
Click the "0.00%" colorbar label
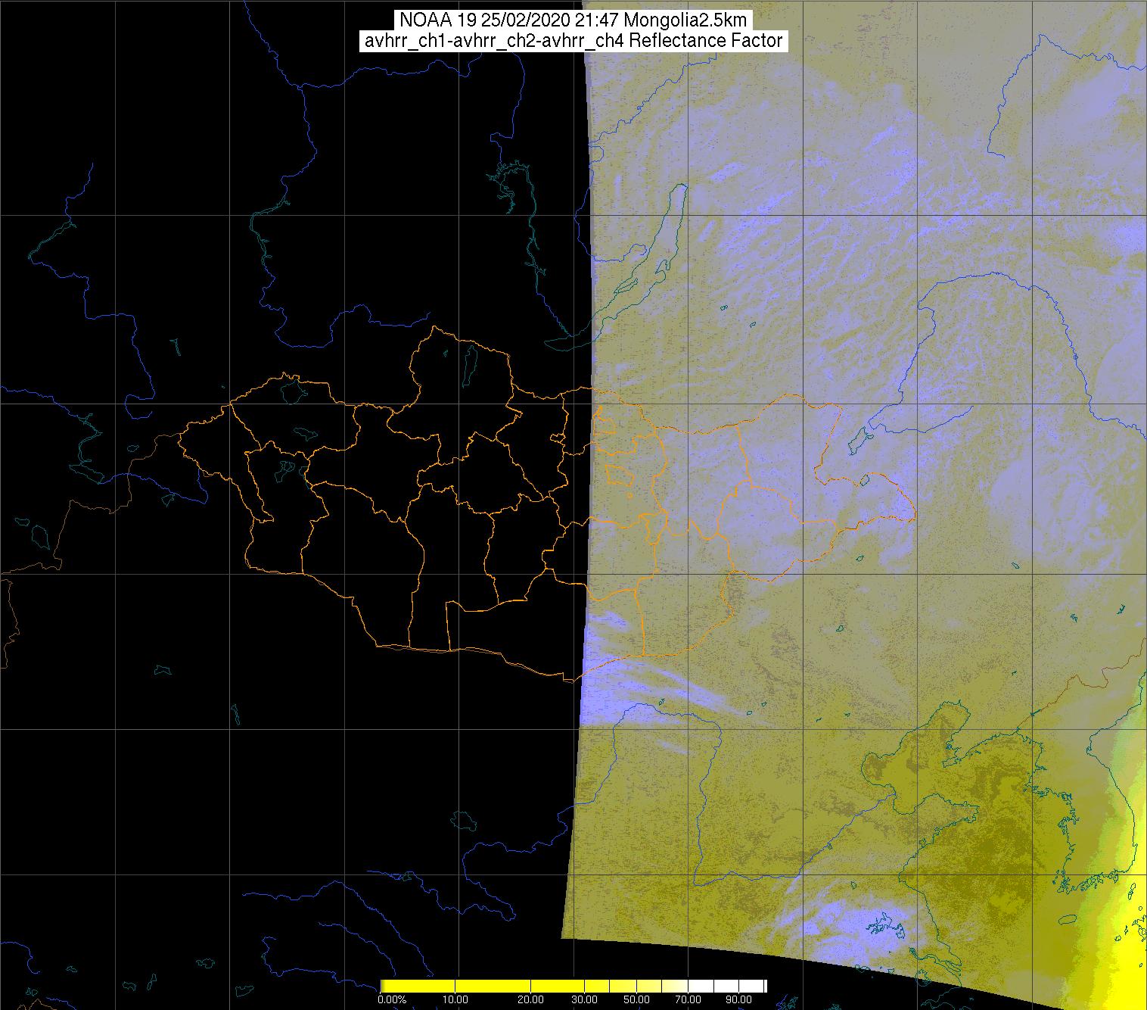click(x=391, y=1000)
